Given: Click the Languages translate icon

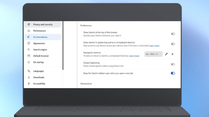Looking at the screenshot, I should pyautogui.click(x=29, y=71).
